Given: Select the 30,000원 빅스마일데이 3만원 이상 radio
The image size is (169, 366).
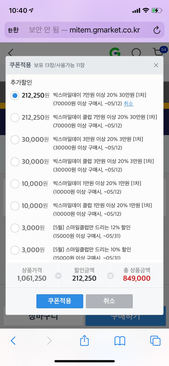Looking at the screenshot, I should point(15,139).
